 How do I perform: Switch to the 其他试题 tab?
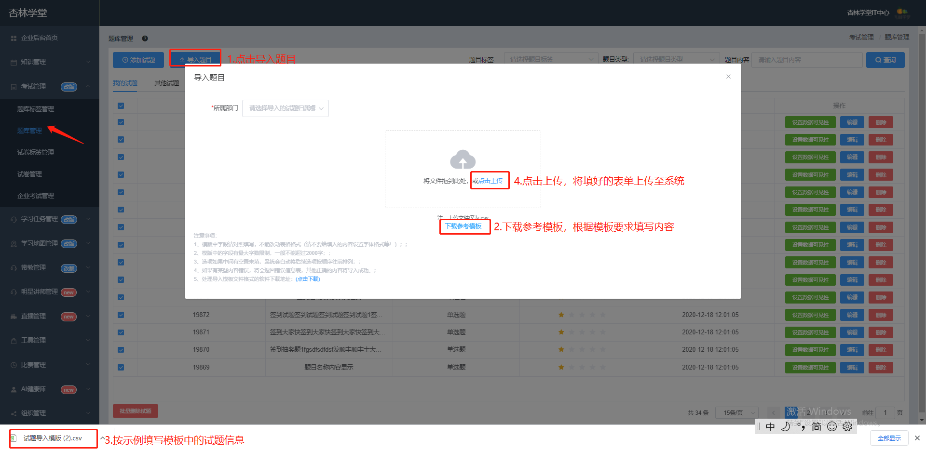(x=167, y=83)
